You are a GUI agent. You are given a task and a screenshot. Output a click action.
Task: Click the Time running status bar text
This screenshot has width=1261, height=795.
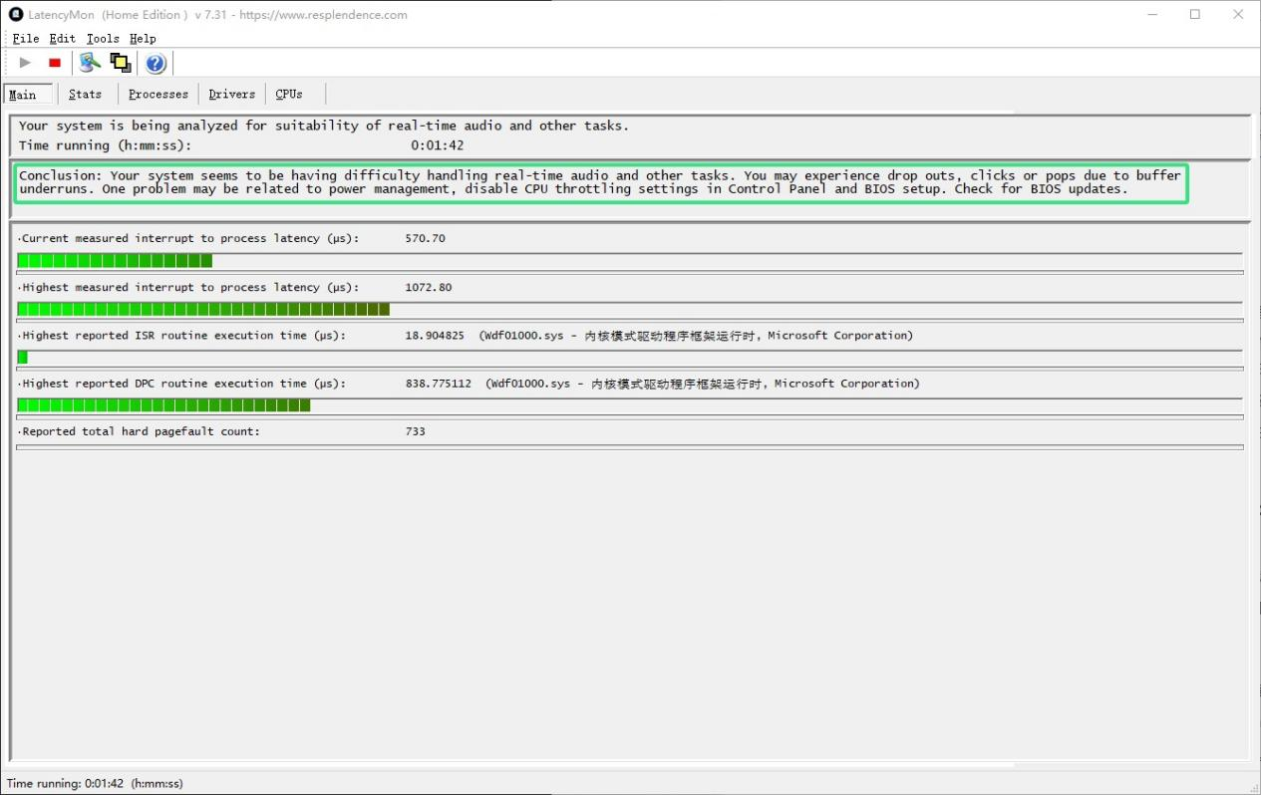point(96,783)
